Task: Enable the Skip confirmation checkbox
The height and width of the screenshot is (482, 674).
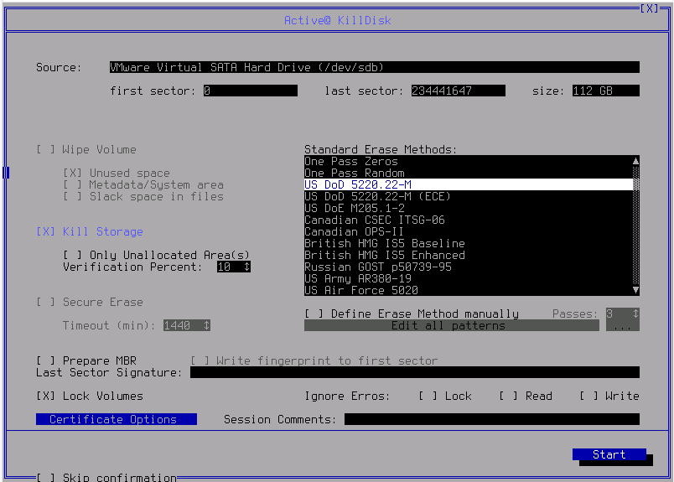Action: pos(45,477)
